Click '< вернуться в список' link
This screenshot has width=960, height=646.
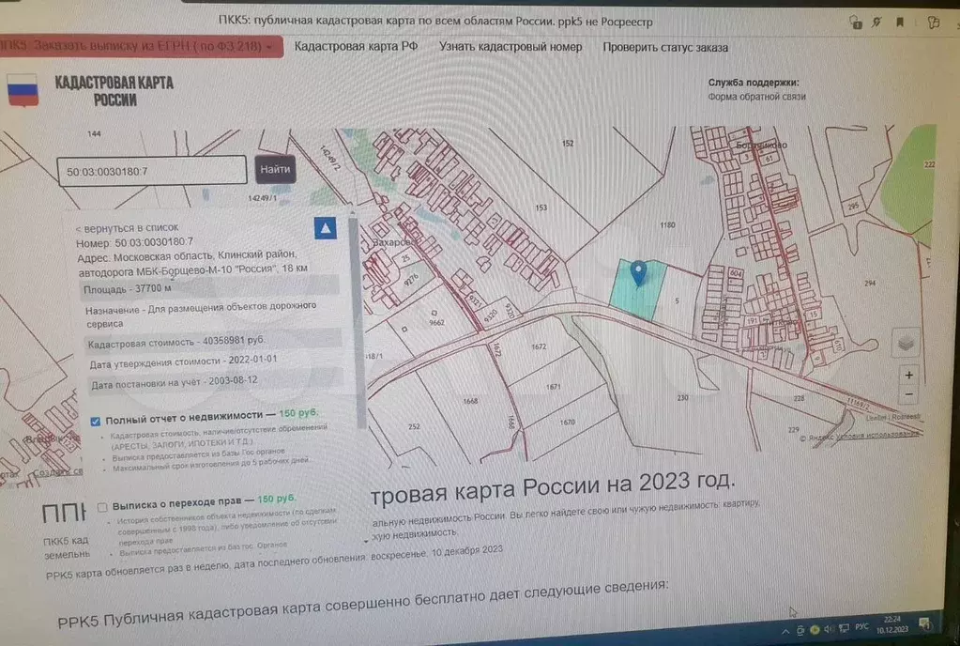click(x=127, y=228)
